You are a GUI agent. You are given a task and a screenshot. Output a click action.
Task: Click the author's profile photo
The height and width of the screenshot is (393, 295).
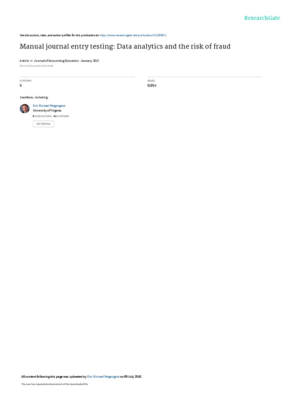[25, 109]
